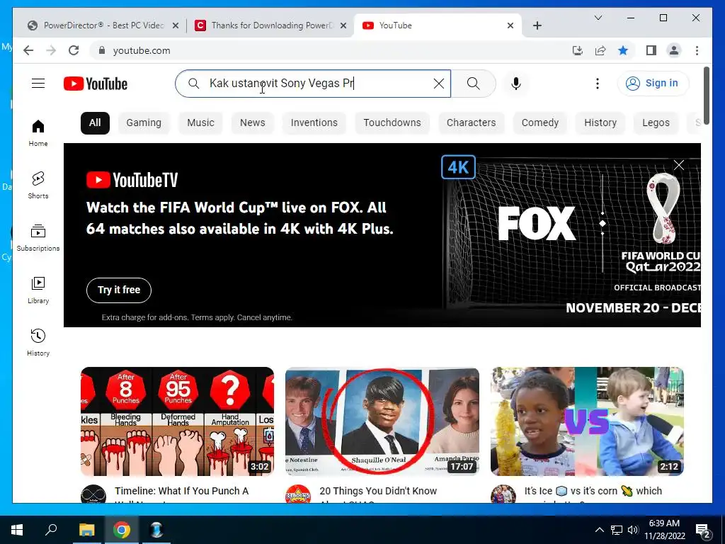Expand the tab search chevron
The height and width of the screenshot is (544, 725).
pos(598,18)
